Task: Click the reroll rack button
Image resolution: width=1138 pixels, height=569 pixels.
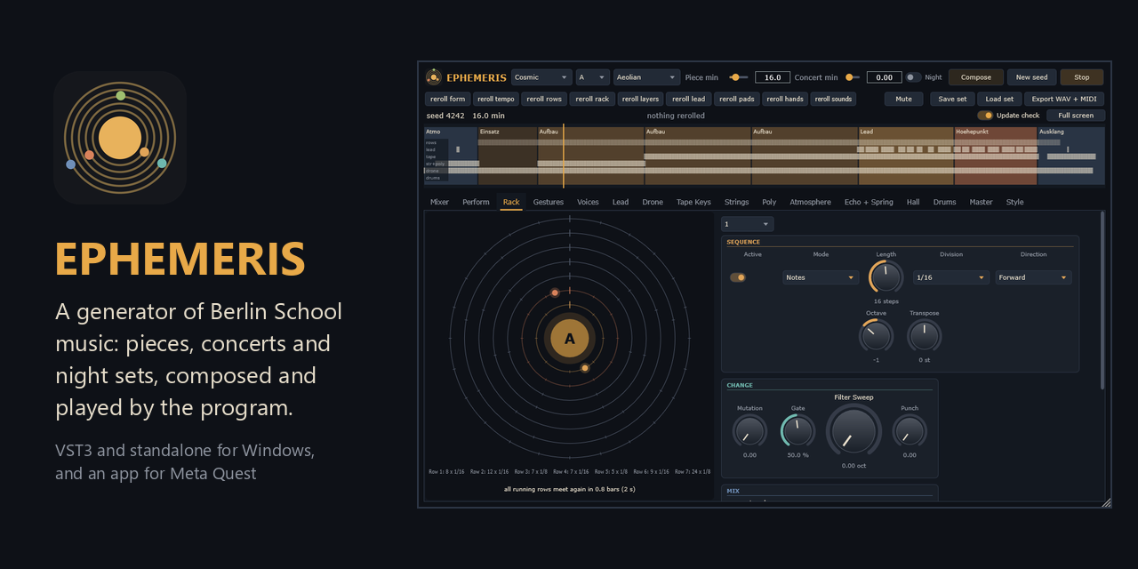Action: pyautogui.click(x=592, y=99)
